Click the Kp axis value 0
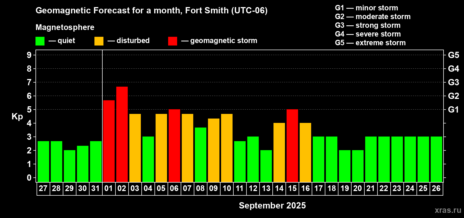 click(x=29, y=178)
